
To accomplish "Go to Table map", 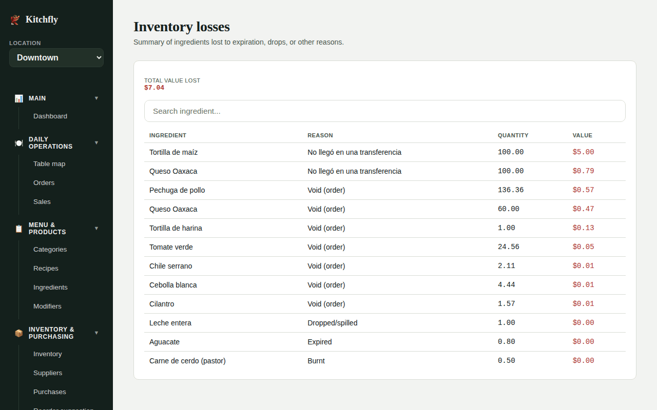I will click(x=49, y=164).
